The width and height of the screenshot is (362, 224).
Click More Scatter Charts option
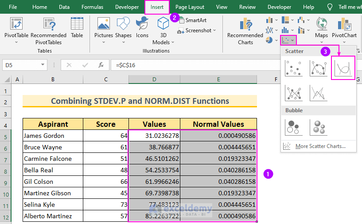tap(320, 146)
